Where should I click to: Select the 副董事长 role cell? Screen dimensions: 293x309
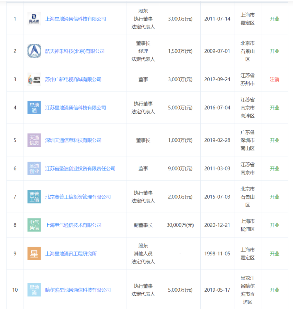tap(143, 225)
